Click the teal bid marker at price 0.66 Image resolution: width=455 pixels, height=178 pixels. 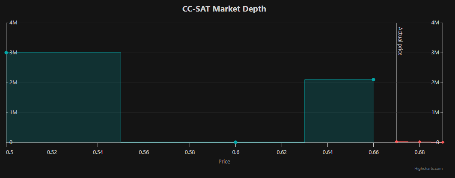tap(373, 80)
